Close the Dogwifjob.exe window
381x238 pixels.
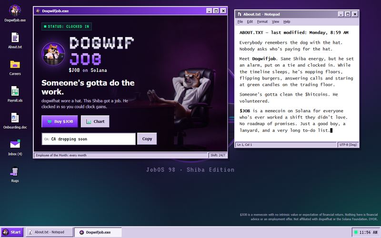point(223,10)
